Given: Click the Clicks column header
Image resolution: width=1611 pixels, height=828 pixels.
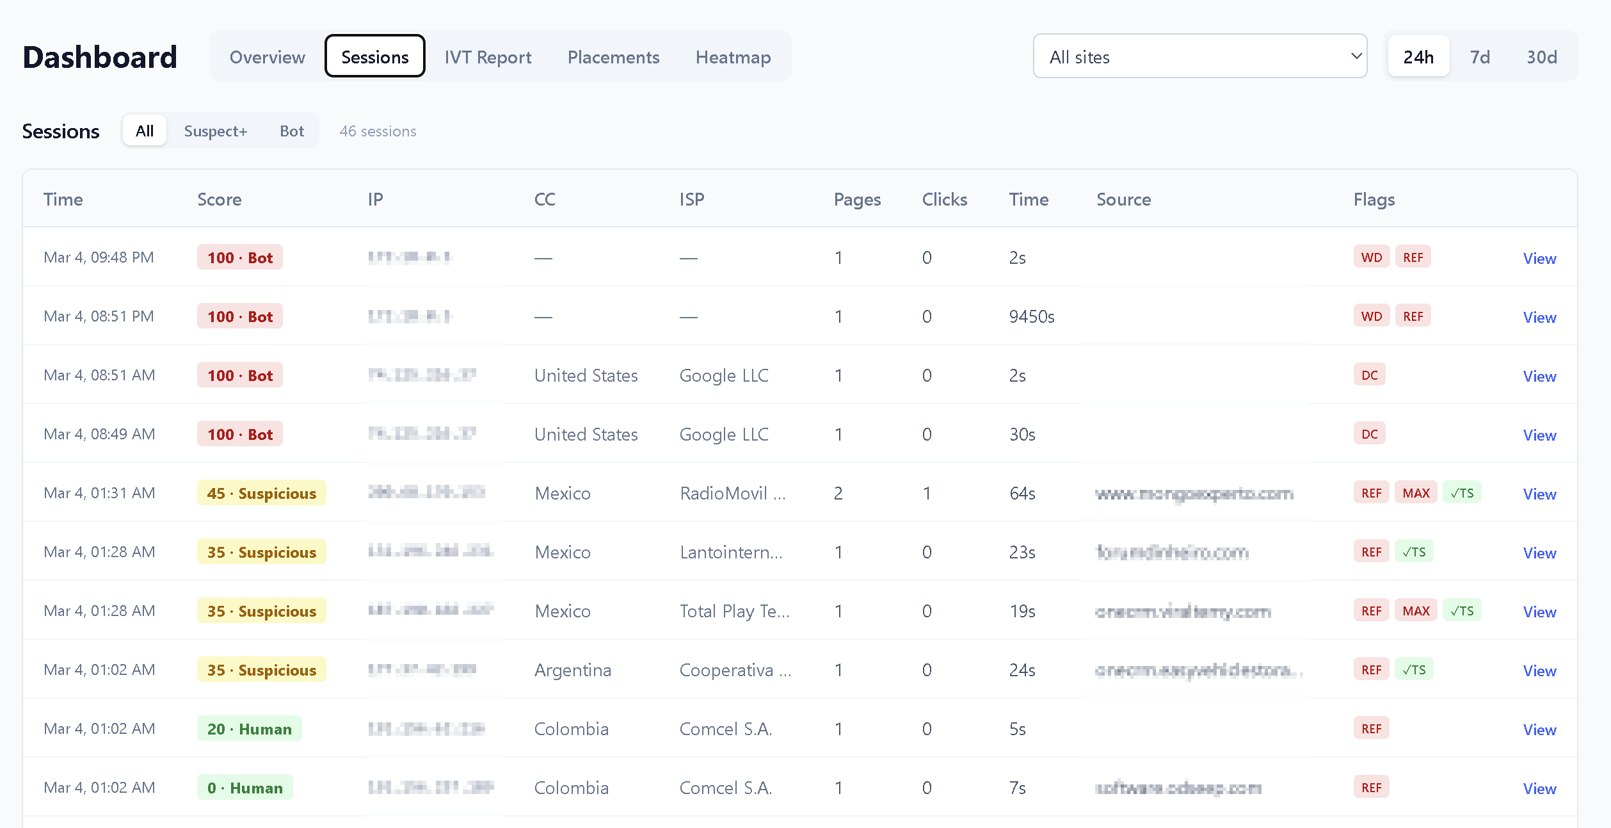Looking at the screenshot, I should click(944, 199).
